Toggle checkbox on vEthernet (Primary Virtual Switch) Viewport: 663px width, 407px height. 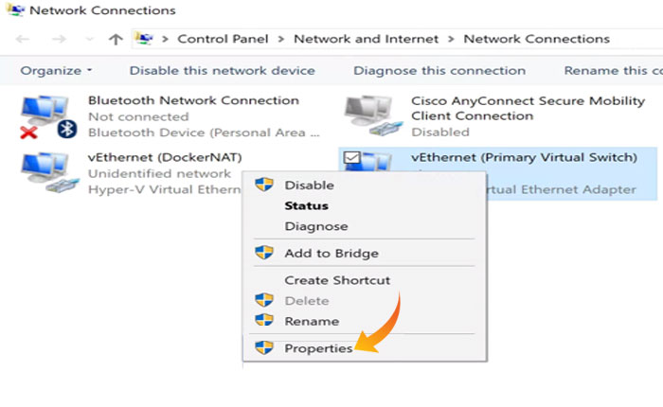coord(351,156)
